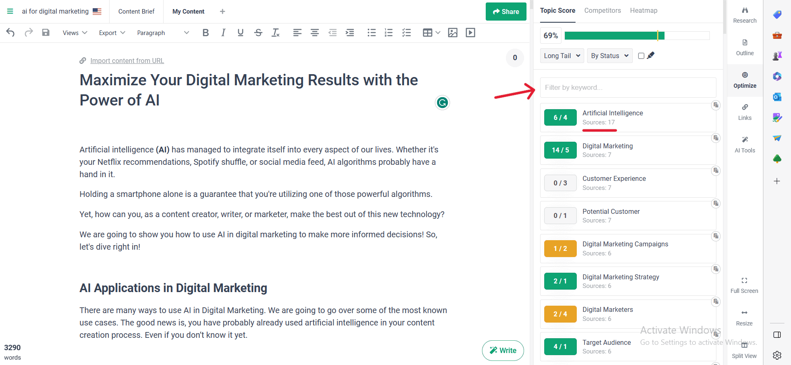Select the Potential Customer keyword row
The image size is (791, 365).
click(628, 215)
